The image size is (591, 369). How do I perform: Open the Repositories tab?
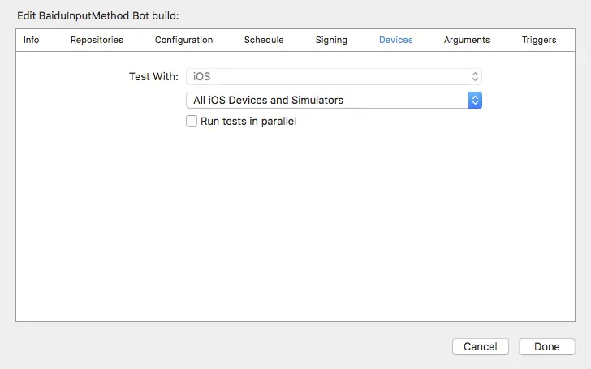(97, 40)
